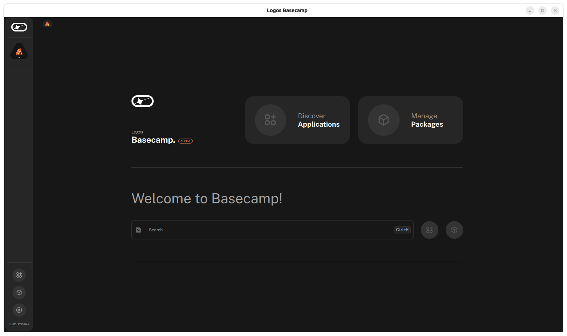The width and height of the screenshot is (567, 336).
Task: Open settings gear in sidebar
Action: [19, 310]
